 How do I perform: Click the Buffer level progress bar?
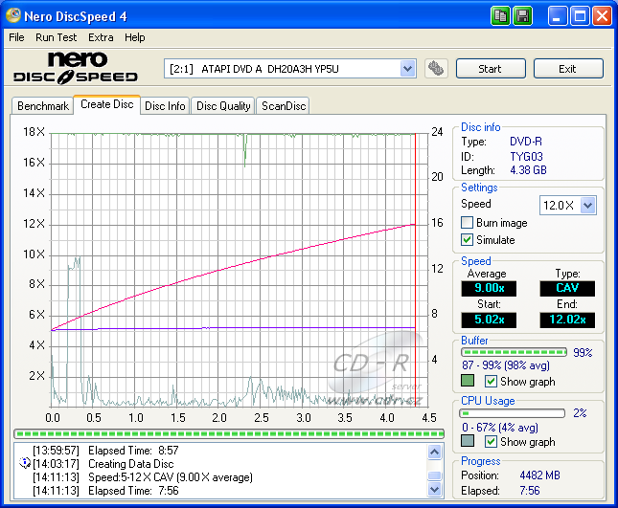pyautogui.click(x=514, y=352)
